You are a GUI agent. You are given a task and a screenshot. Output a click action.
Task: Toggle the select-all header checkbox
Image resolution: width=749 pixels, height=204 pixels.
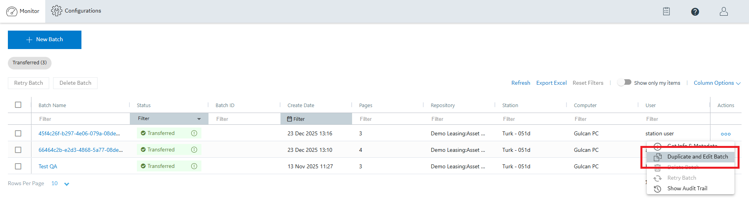tap(18, 105)
